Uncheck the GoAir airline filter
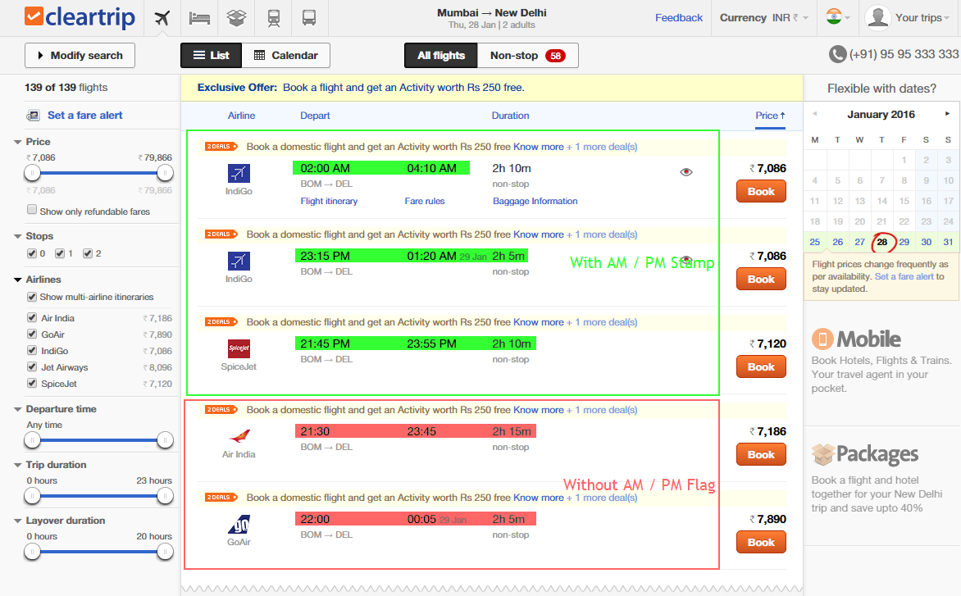The width and height of the screenshot is (961, 596). click(32, 334)
